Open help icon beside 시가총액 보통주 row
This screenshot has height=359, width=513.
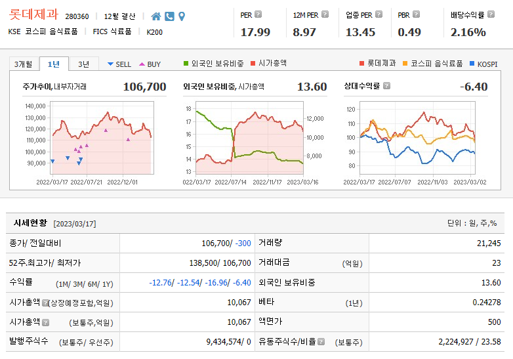pyautogui.click(x=46, y=322)
